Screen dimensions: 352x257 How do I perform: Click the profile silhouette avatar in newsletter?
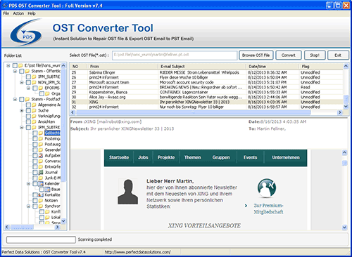coord(128,191)
